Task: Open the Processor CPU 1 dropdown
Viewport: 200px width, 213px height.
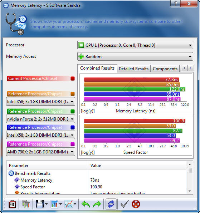Action: coord(135,45)
